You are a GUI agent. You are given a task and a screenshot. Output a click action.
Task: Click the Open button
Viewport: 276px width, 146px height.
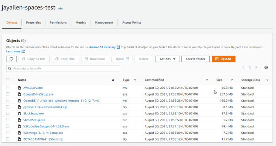pyautogui.click(x=122, y=59)
